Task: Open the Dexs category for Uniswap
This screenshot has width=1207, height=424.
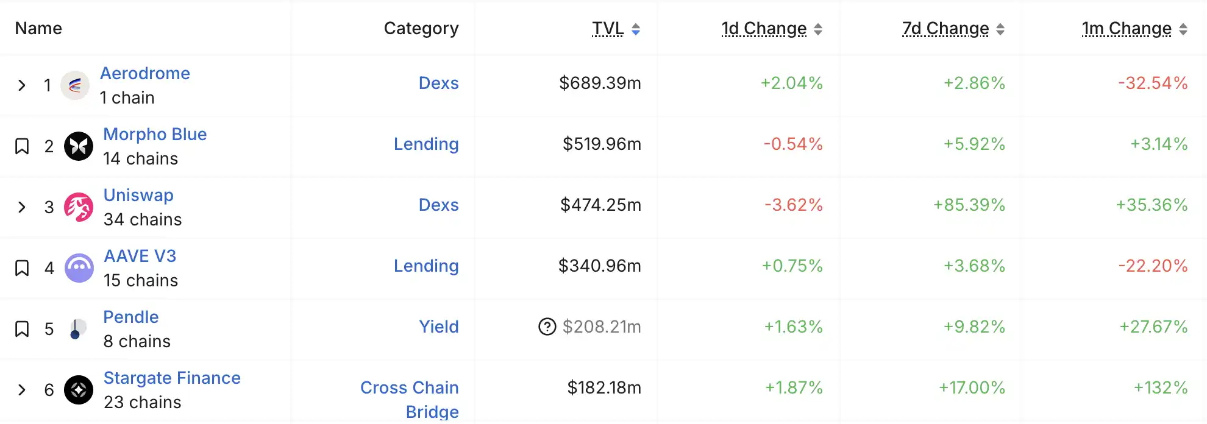Action: coord(438,205)
